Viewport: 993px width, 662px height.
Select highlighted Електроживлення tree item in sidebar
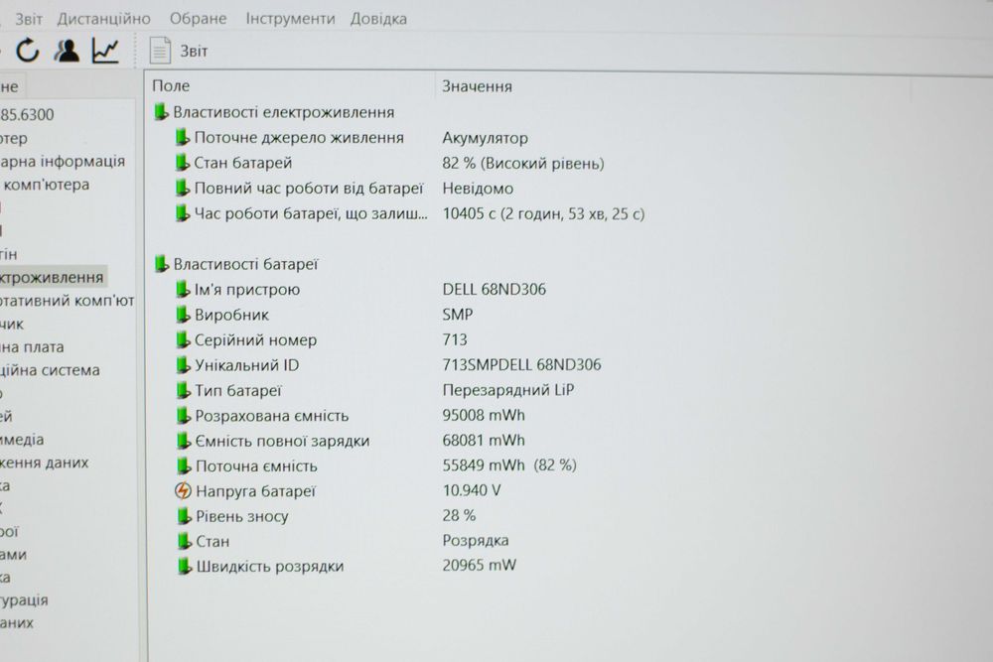click(x=52, y=277)
